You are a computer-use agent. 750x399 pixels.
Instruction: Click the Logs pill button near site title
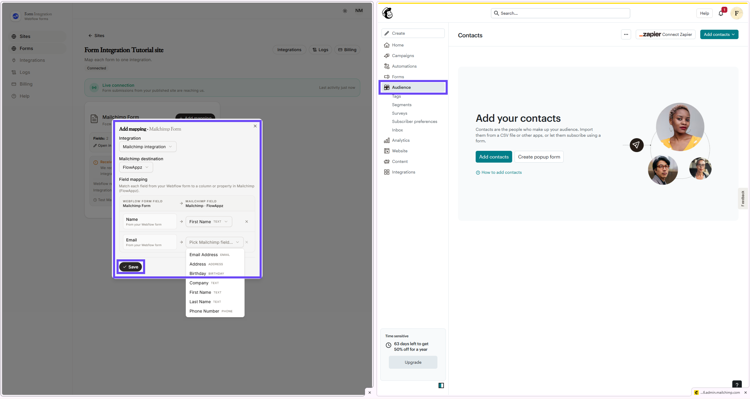point(320,50)
